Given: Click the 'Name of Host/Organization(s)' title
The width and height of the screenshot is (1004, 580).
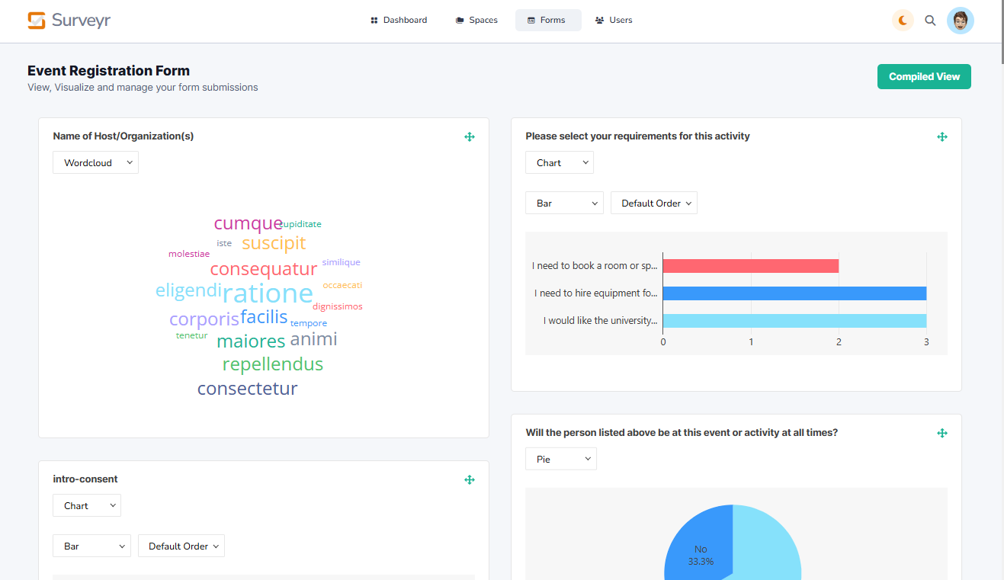Looking at the screenshot, I should click(123, 136).
